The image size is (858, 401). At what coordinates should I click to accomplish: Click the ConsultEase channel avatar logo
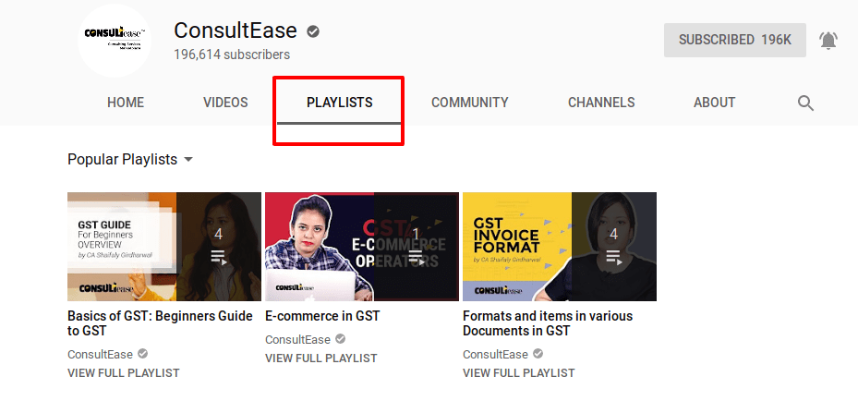pyautogui.click(x=115, y=40)
